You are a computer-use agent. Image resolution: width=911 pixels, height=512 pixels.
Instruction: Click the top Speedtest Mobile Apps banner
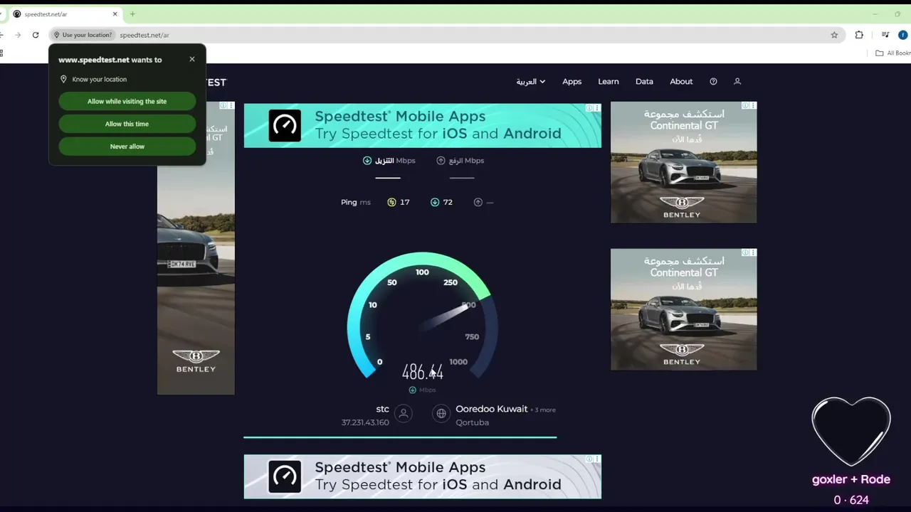[422, 125]
